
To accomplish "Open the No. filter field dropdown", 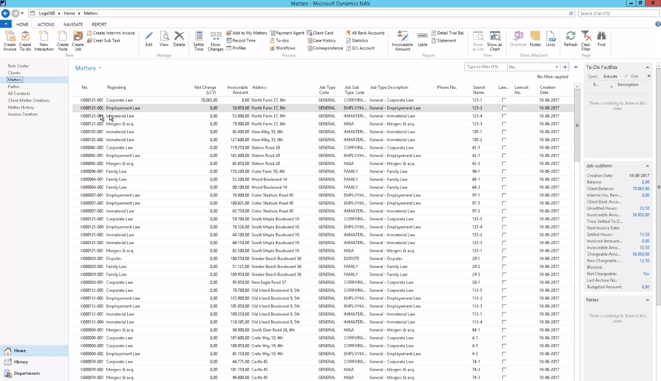I will pos(557,67).
